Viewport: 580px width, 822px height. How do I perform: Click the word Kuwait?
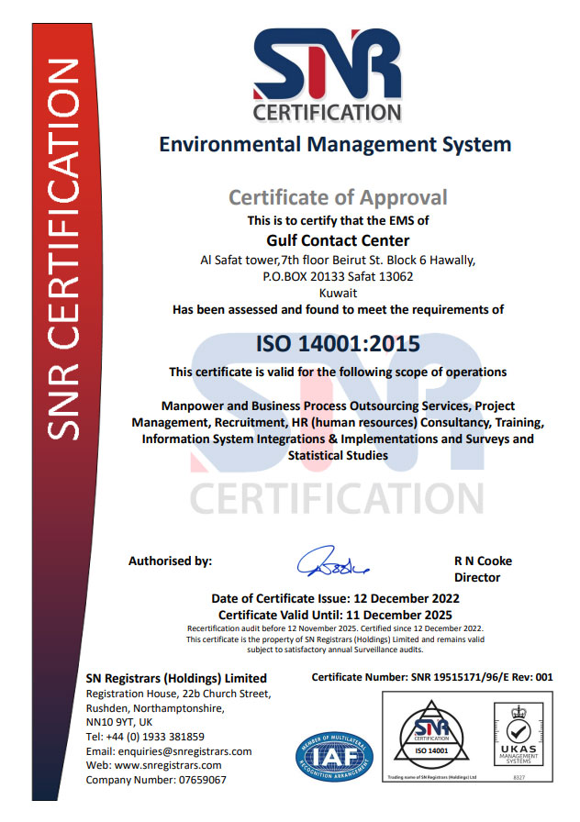338,293
